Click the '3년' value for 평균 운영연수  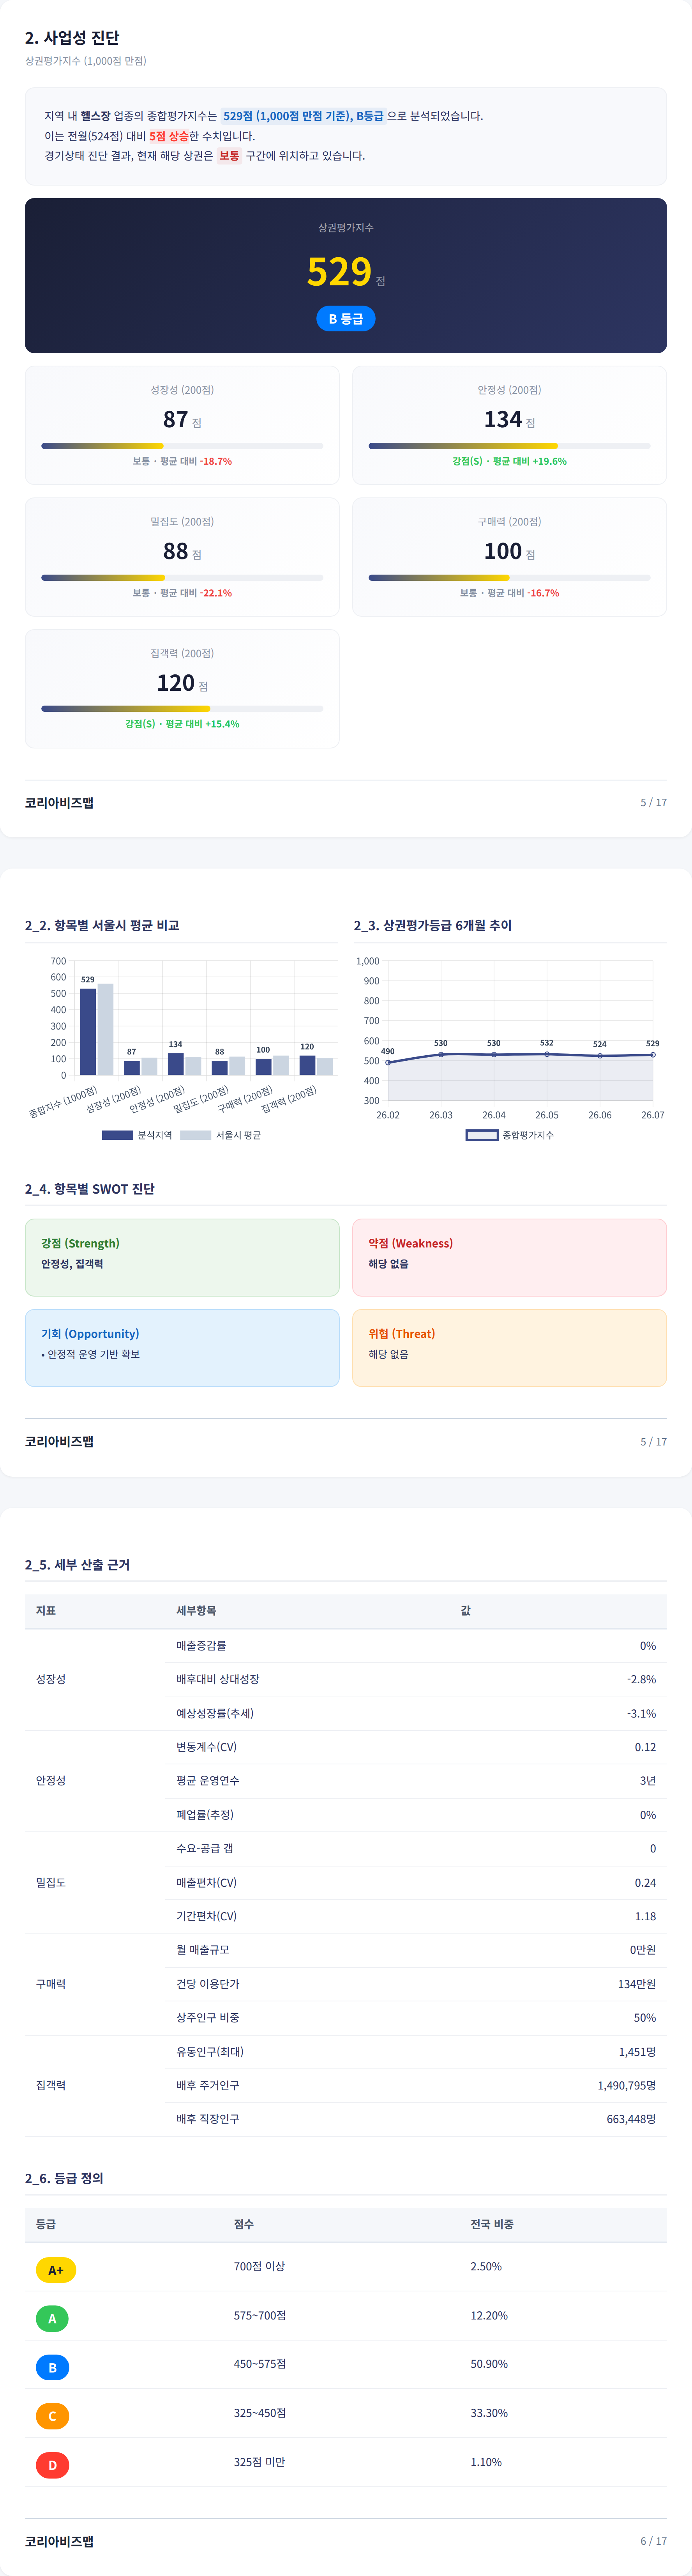tap(648, 1781)
